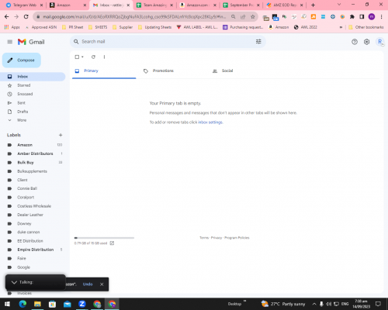Open the Google account avatar
This screenshot has height=310, width=388.
point(380,42)
